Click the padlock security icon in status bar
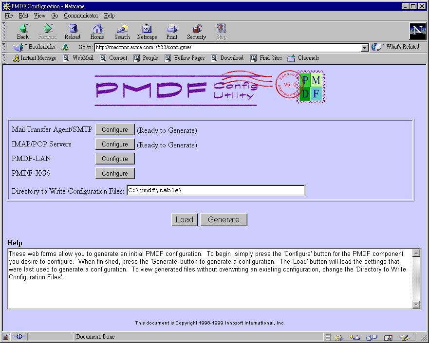Image resolution: width=429 pixels, height=343 pixels. [x=7, y=337]
